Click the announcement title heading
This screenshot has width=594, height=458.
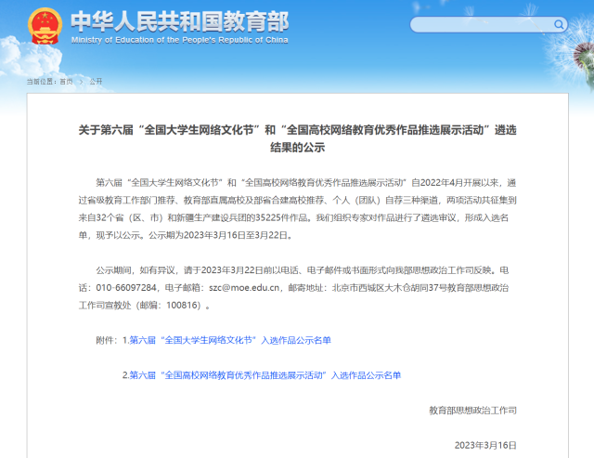(297, 138)
